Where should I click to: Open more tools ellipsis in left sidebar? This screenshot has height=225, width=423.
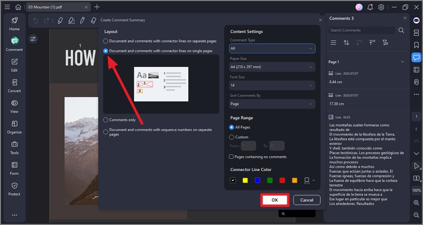14,215
